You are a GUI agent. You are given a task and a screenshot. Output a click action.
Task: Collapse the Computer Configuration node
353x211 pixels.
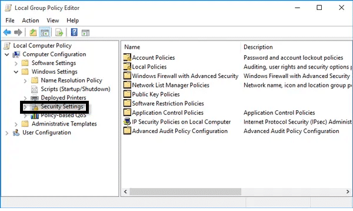click(x=7, y=55)
